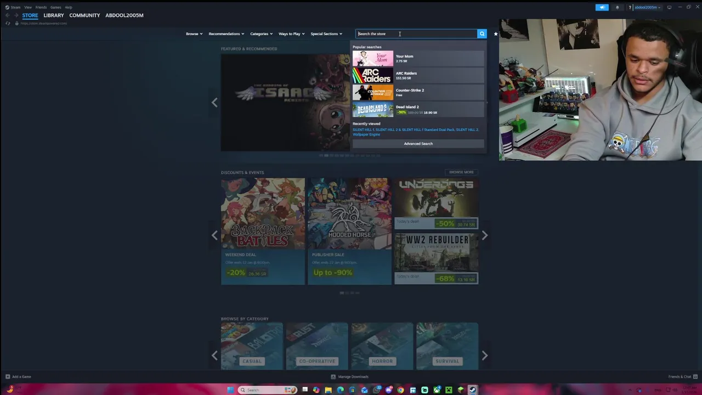Click Add a Game label
702x395 pixels.
[21, 377]
